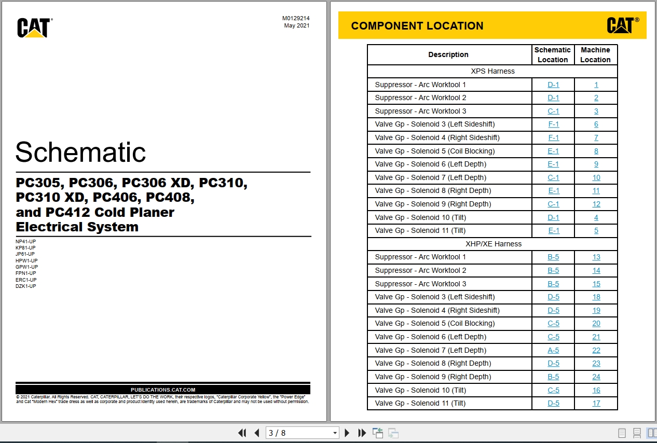Open link F-1 for XPS Solenoid 4 Right Sideshift
This screenshot has width=657, height=443.
tap(553, 137)
